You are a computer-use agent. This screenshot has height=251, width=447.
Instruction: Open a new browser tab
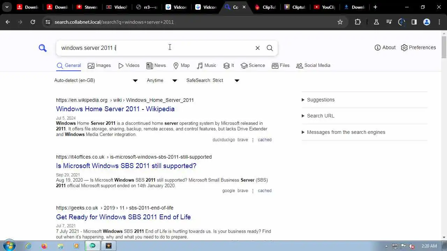375,7
